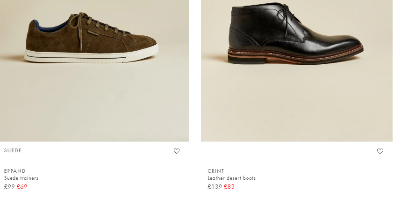Click the EPPAND product name
The width and height of the screenshot is (394, 197).
pyautogui.click(x=15, y=171)
